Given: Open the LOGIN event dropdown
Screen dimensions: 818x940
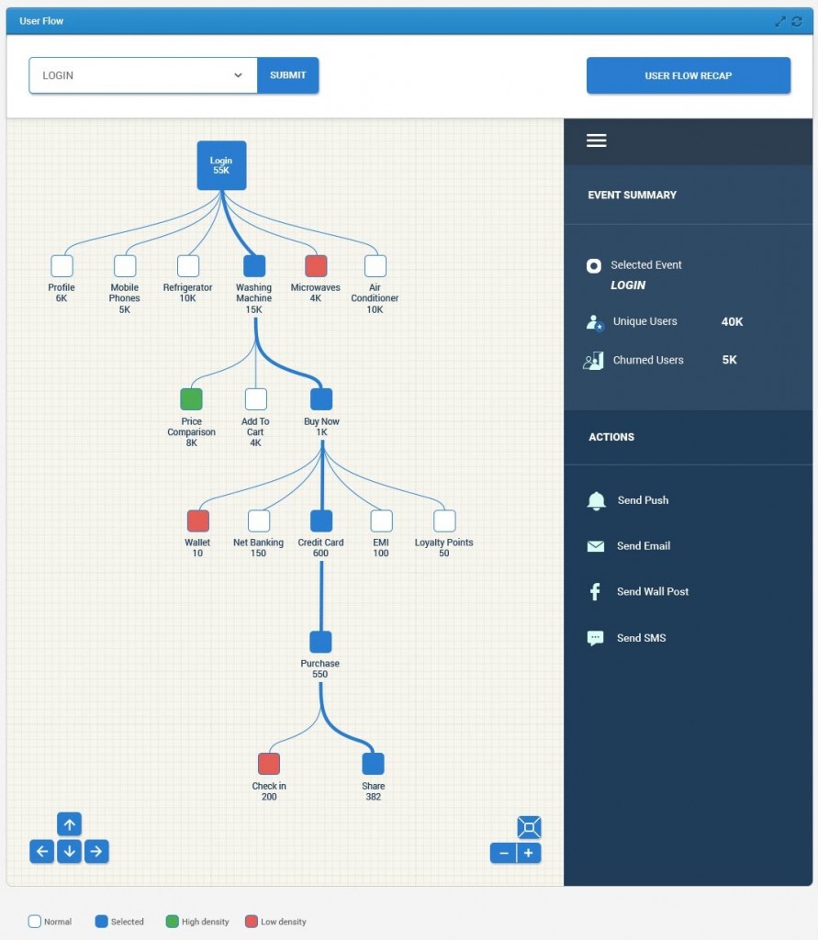Looking at the screenshot, I should pos(142,75).
